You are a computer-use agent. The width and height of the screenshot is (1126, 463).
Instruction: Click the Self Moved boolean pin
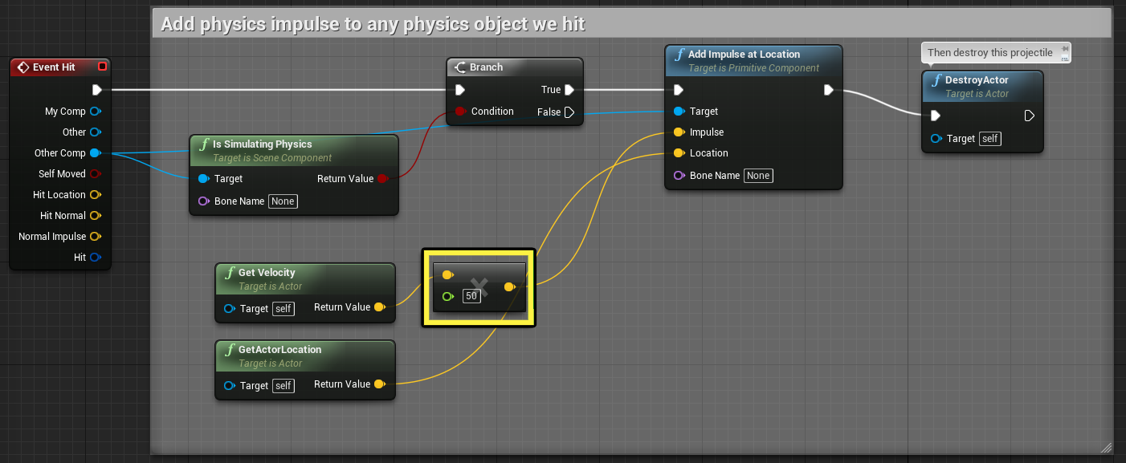95,173
